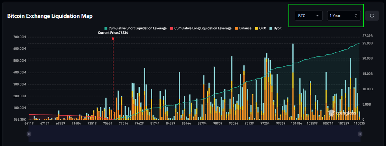Image resolution: width=386 pixels, height=146 pixels.
Task: Toggle Cumulative Short Liquidation Leverage legend item
Action: (136, 28)
